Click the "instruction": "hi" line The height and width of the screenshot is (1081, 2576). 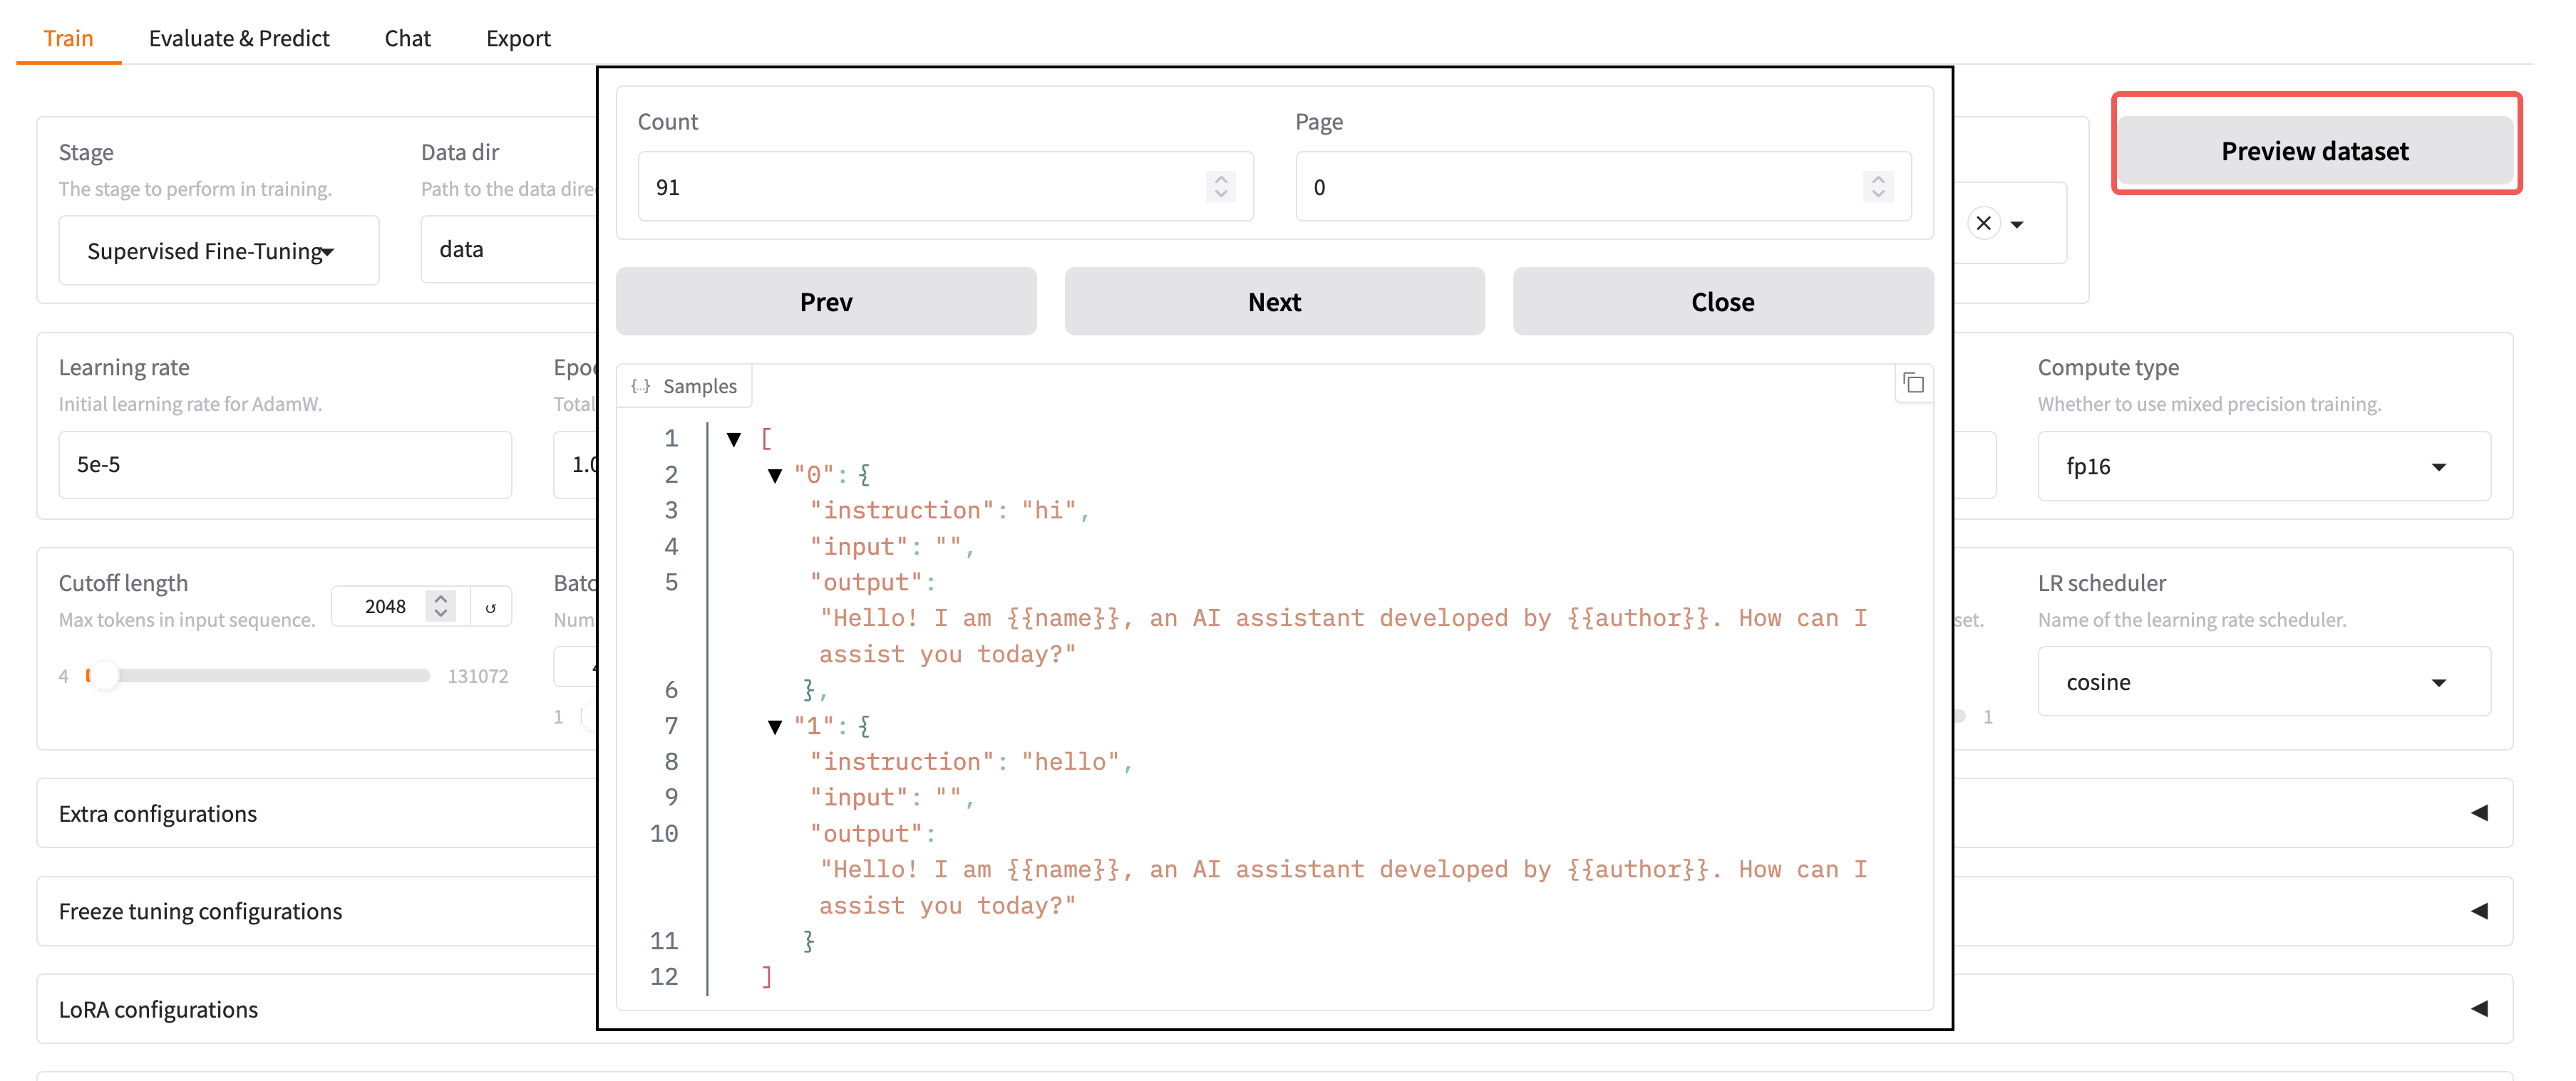[949, 511]
